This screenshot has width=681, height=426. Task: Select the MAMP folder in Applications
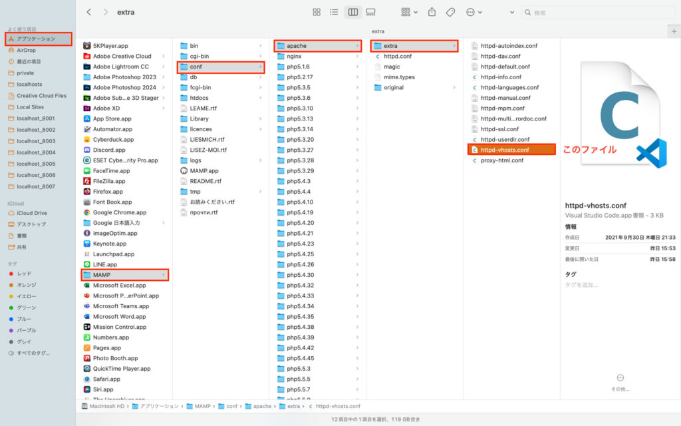[124, 275]
